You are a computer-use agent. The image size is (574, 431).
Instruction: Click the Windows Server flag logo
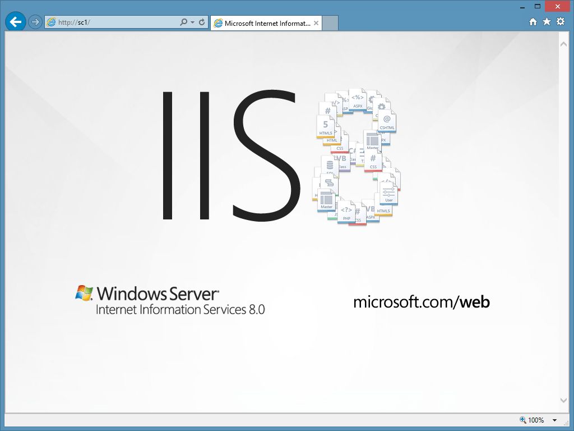84,293
